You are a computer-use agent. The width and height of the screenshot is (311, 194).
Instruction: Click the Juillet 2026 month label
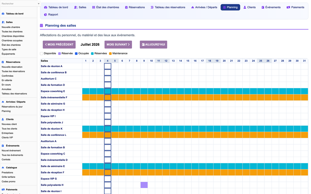(x=90, y=44)
